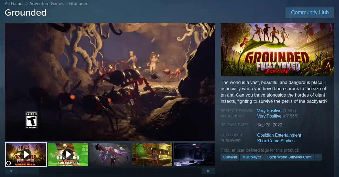Screen dimensions: 339x177
Task: Select the Survival tag
Action: pyautogui.click(x=230, y=157)
